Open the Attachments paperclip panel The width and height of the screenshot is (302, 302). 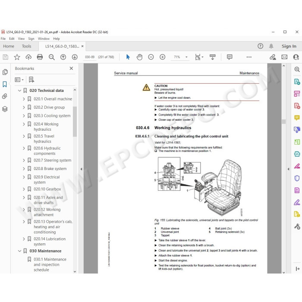(x=5, y=96)
